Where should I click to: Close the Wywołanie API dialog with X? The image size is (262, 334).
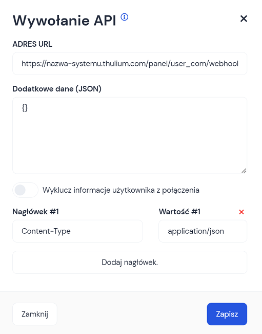[244, 18]
